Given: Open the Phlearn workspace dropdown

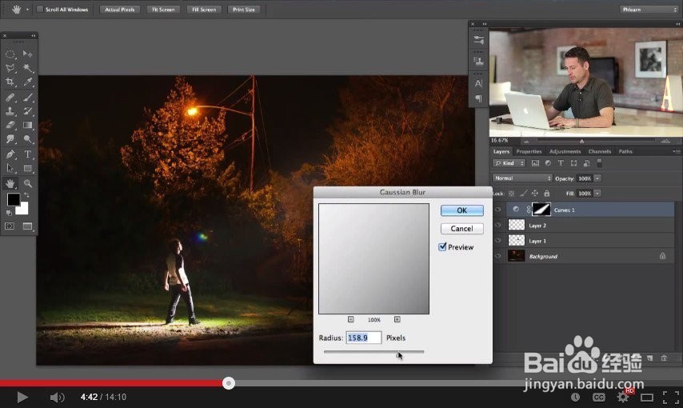Looking at the screenshot, I should [649, 9].
